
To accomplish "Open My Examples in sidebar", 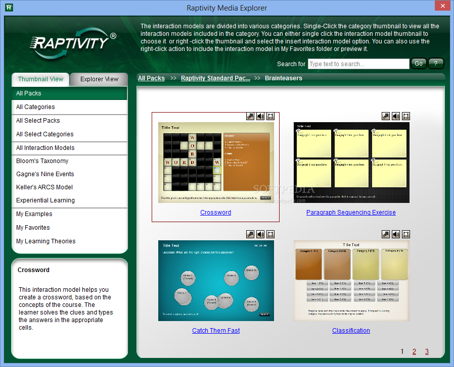I will click(69, 214).
